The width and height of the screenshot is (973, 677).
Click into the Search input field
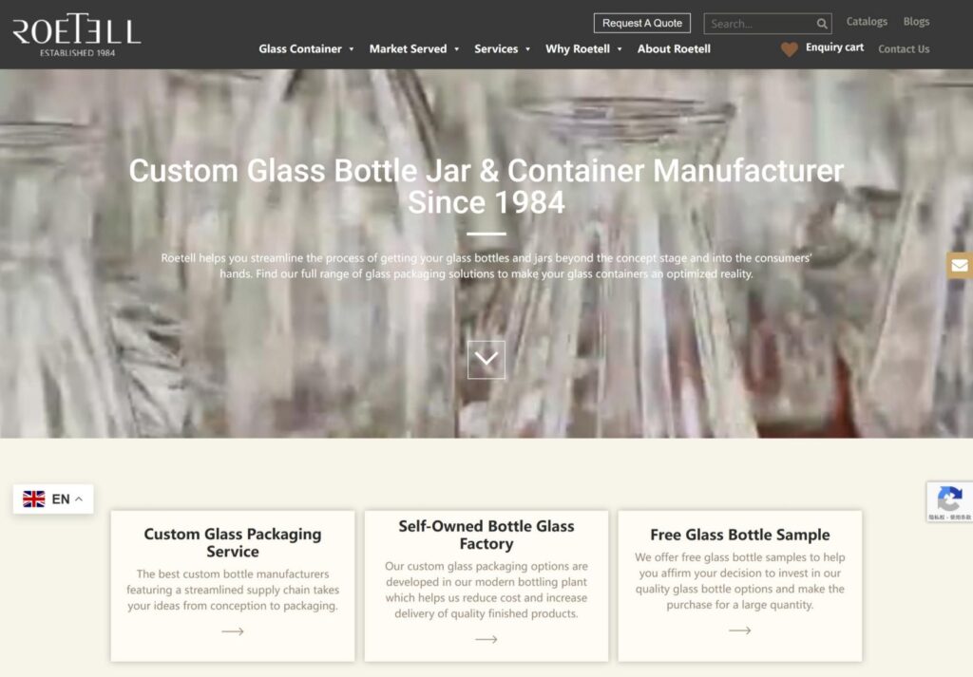click(760, 24)
